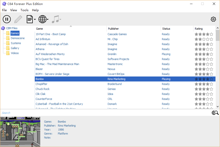Image resolution: width=220 pixels, height=147 pixels.
Task: Select BC's Quest for Tires
Action: [x=125, y=59]
